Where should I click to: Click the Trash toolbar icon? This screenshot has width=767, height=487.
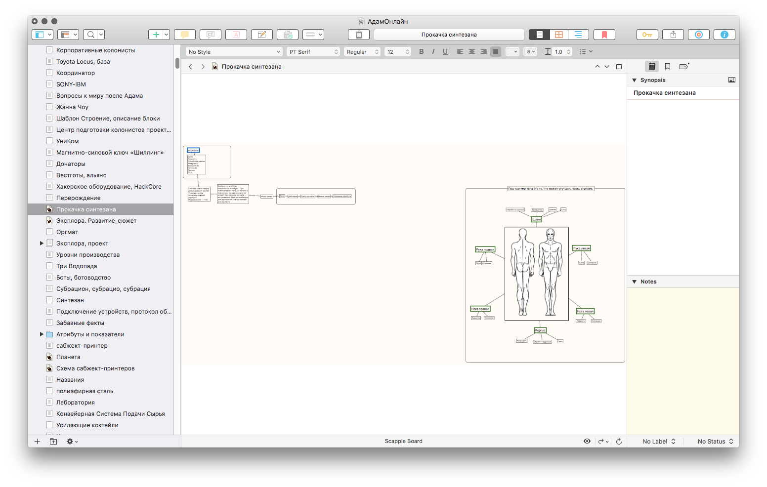click(x=359, y=35)
